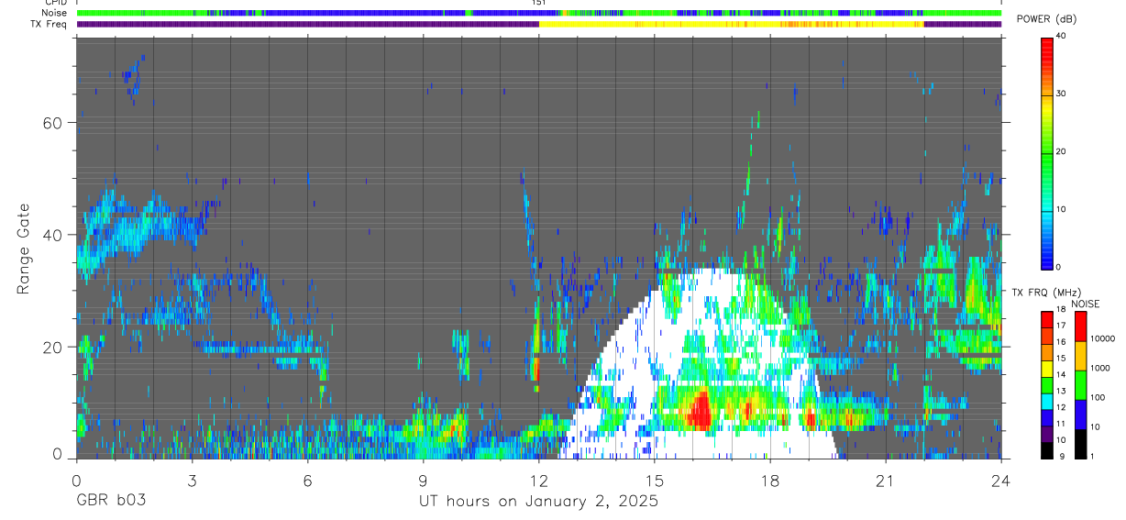Click the "24" hour tick label on time axis

(x=1001, y=480)
